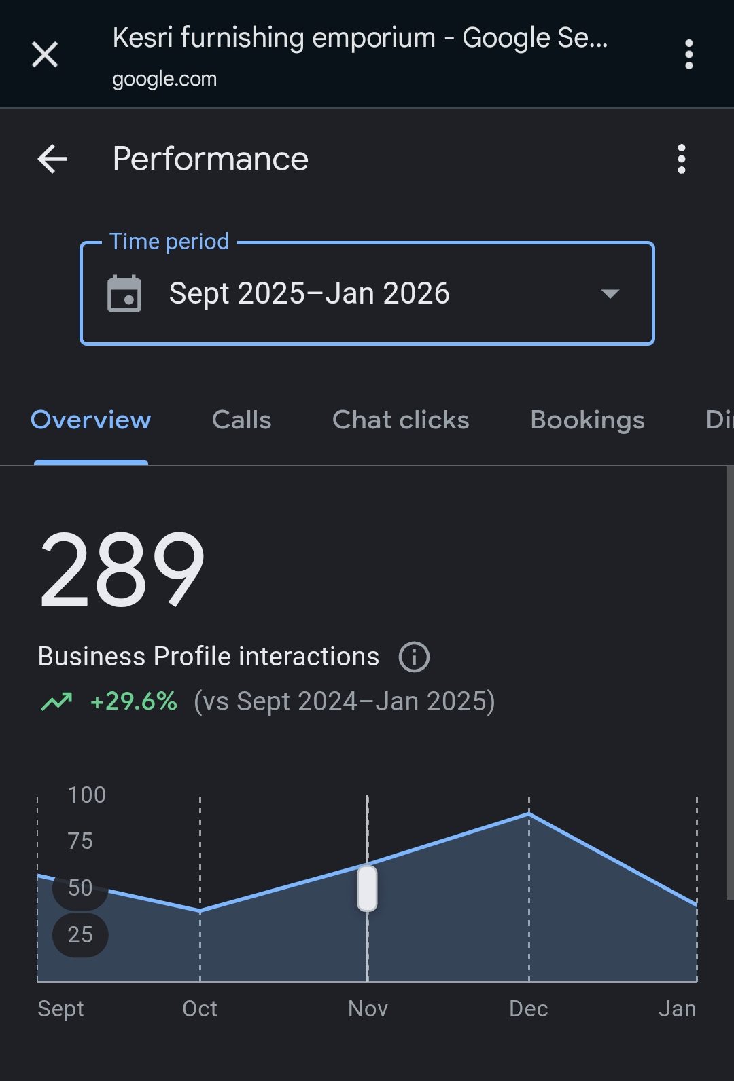Go back using the Performance arrow
The height and width of the screenshot is (1081, 734).
tap(52, 160)
